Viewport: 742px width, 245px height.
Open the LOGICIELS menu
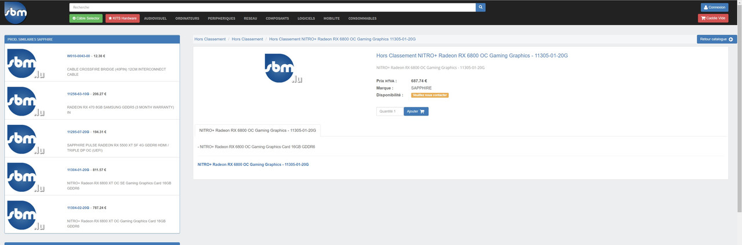[305, 18]
